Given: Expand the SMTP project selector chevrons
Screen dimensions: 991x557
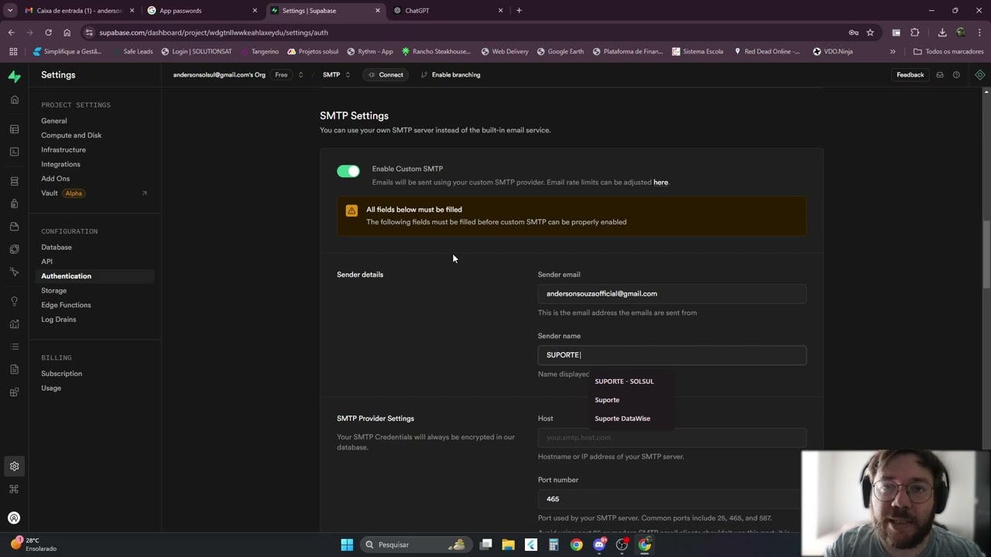Looking at the screenshot, I should (x=348, y=75).
